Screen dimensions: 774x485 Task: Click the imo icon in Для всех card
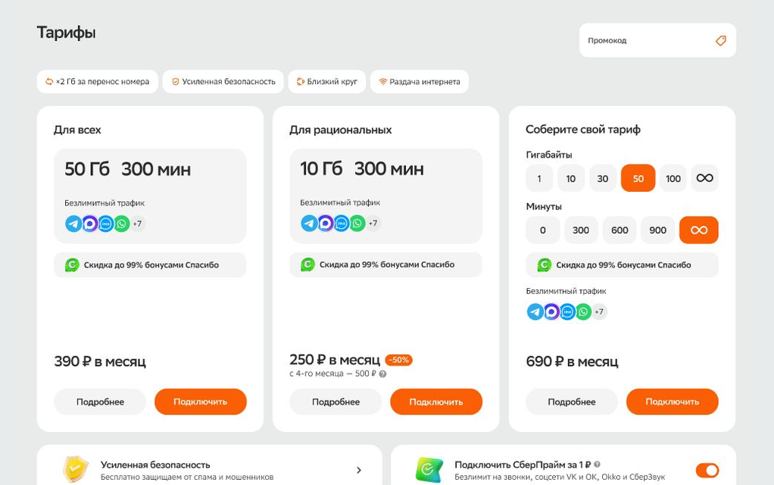click(x=105, y=224)
